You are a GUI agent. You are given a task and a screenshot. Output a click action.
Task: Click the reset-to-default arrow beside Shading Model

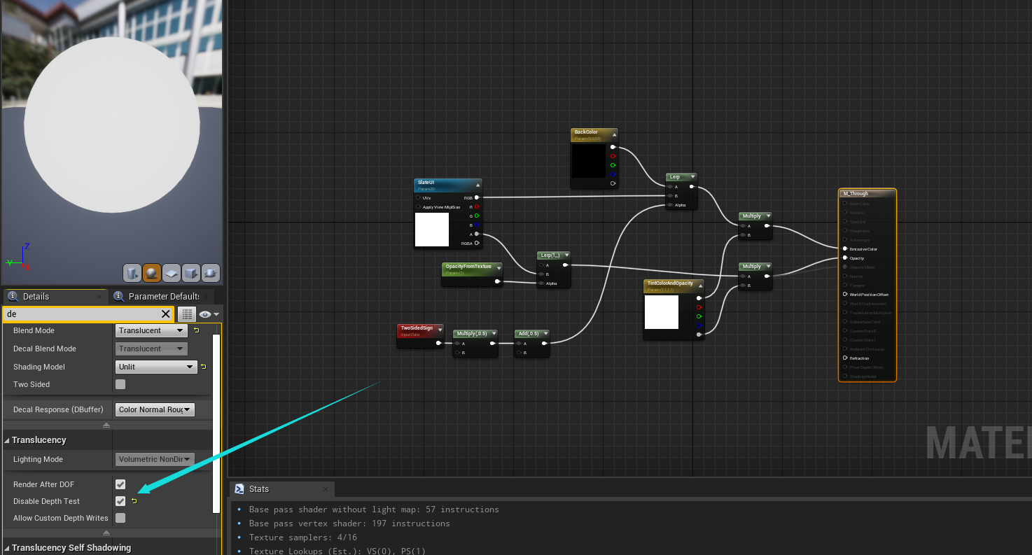pos(202,366)
